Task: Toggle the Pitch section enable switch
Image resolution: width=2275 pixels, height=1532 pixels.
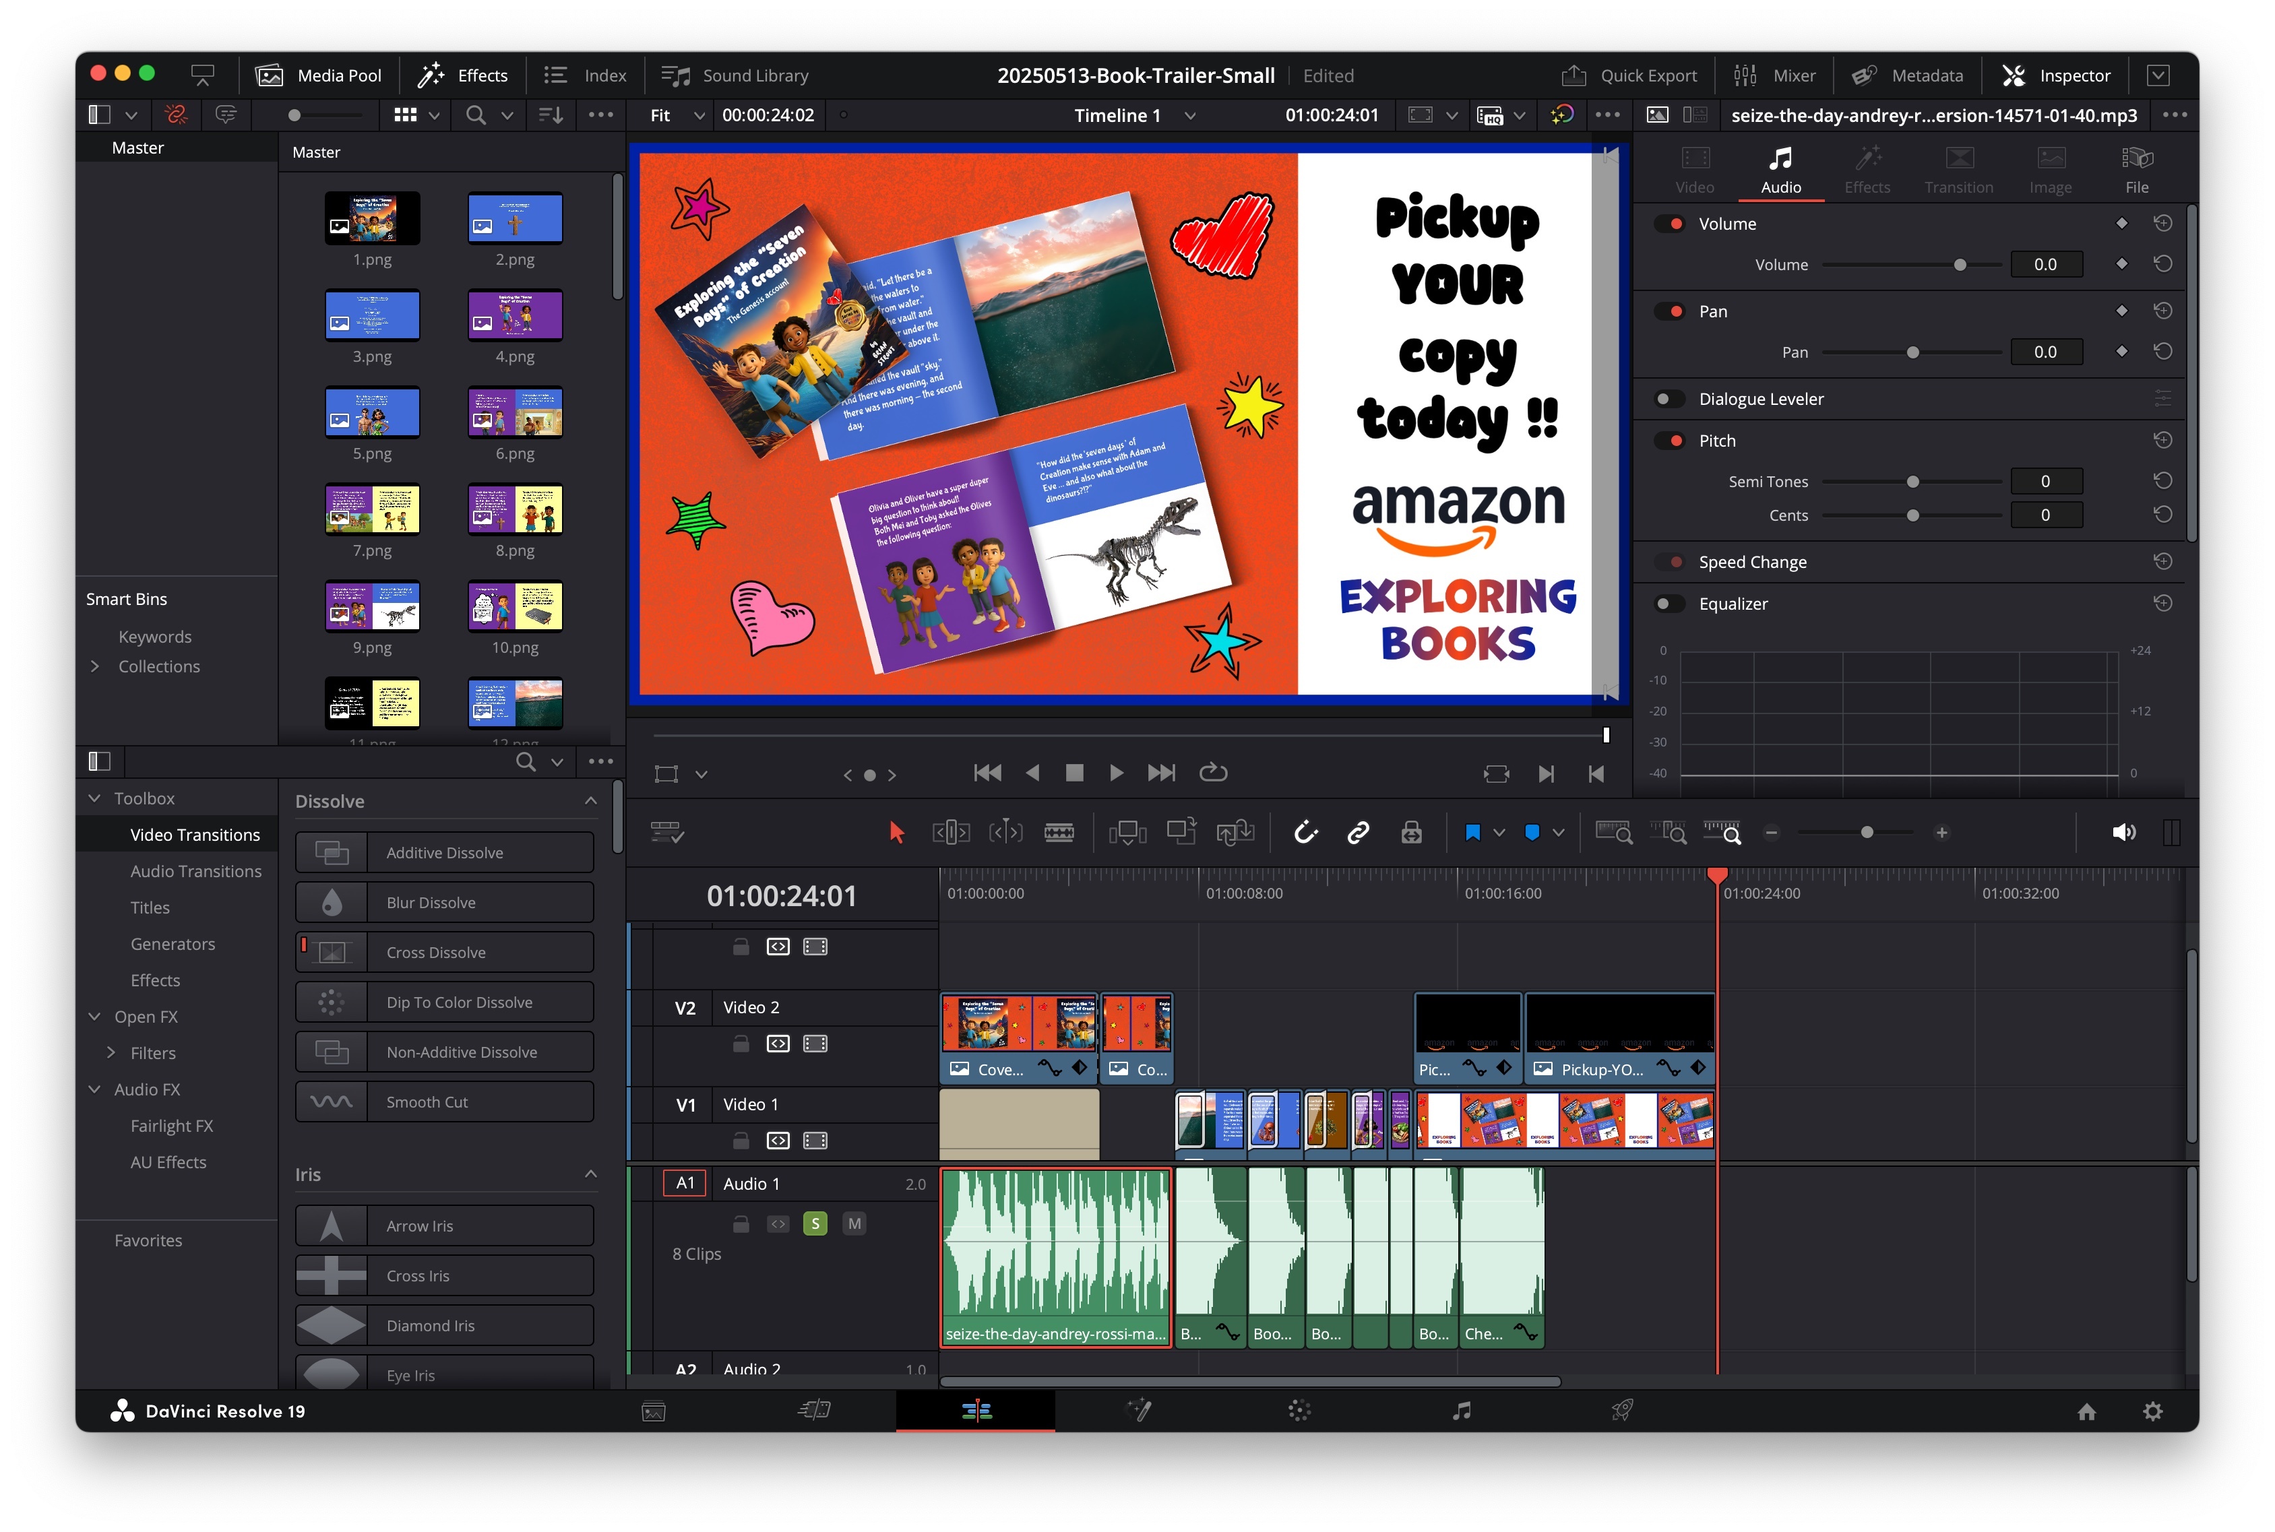Action: click(x=1669, y=441)
